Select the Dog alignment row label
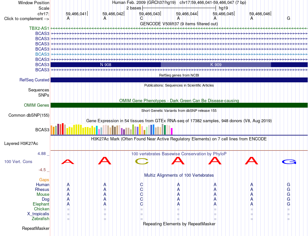The image size is (308, 236). [x=45, y=199]
